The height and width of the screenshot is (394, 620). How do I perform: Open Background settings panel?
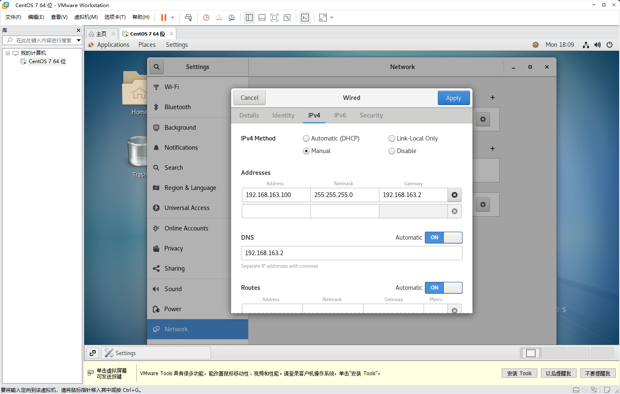(x=198, y=128)
